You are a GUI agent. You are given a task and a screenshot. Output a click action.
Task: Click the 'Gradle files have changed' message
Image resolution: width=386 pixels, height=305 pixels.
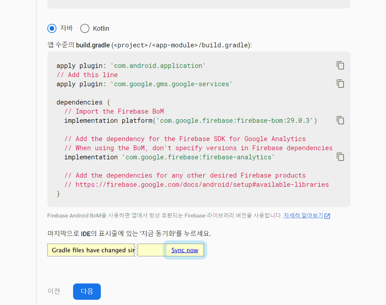pyautogui.click(x=93, y=250)
